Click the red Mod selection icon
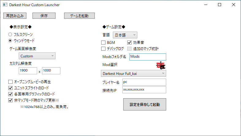This screenshot has width=241, height=136. coord(161,65)
